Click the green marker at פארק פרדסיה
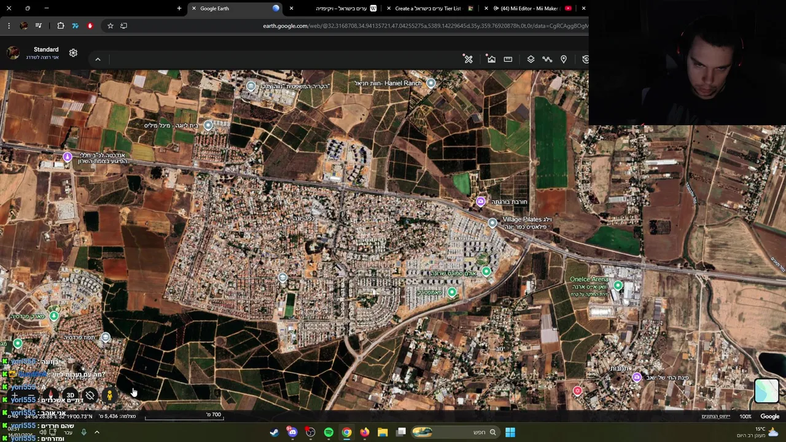Viewport: 786px width, 442px height. pyautogui.click(x=54, y=316)
